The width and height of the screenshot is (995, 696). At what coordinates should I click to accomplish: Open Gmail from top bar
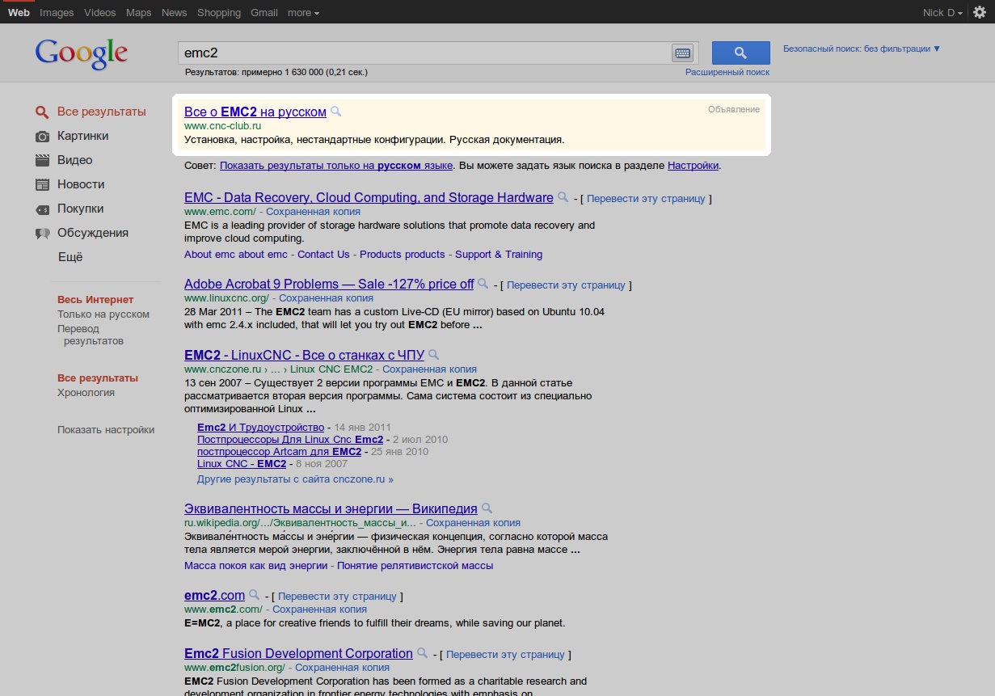(264, 12)
